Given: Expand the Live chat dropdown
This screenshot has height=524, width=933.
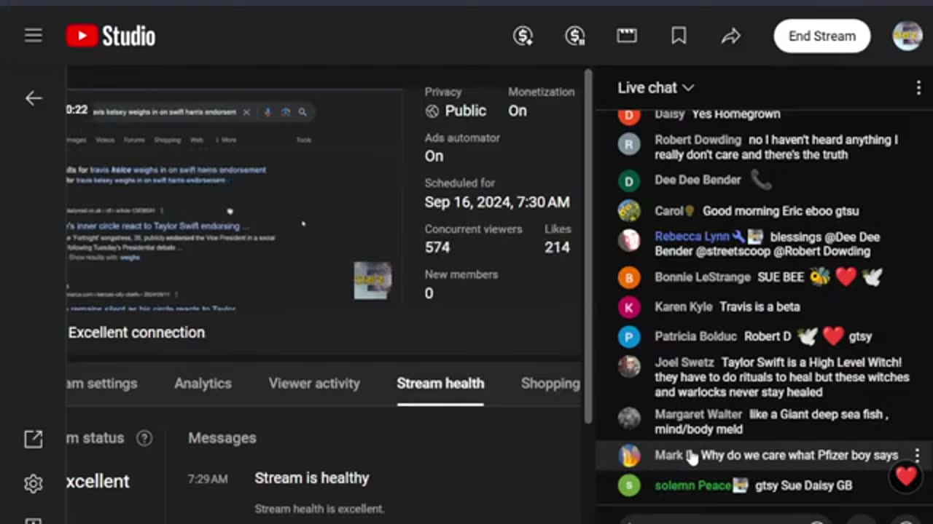Looking at the screenshot, I should pyautogui.click(x=655, y=87).
